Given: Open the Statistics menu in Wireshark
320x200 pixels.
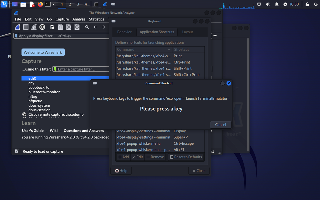Looking at the screenshot, I should pyautogui.click(x=96, y=19).
